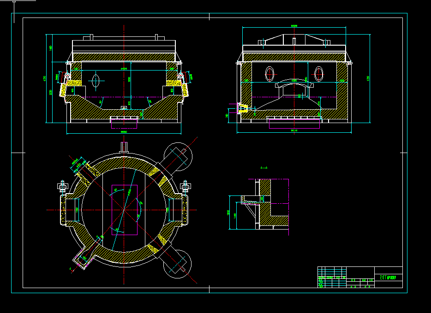This screenshot has height=313, width=431.
Task: Select the 20T title text in title block
Action: pyautogui.click(x=388, y=278)
